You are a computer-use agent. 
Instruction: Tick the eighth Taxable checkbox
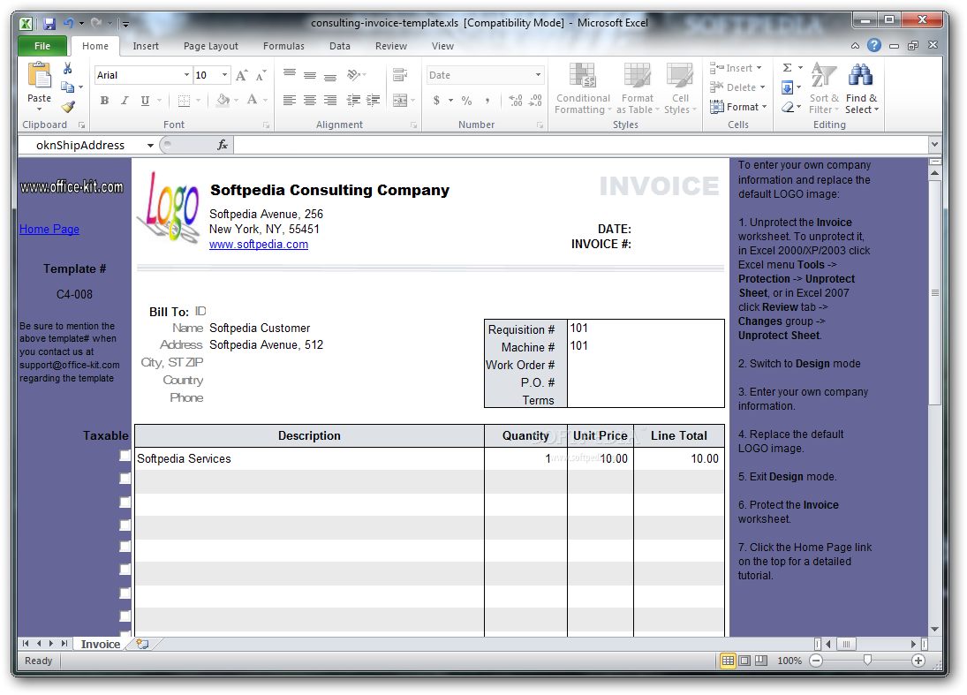click(x=125, y=616)
